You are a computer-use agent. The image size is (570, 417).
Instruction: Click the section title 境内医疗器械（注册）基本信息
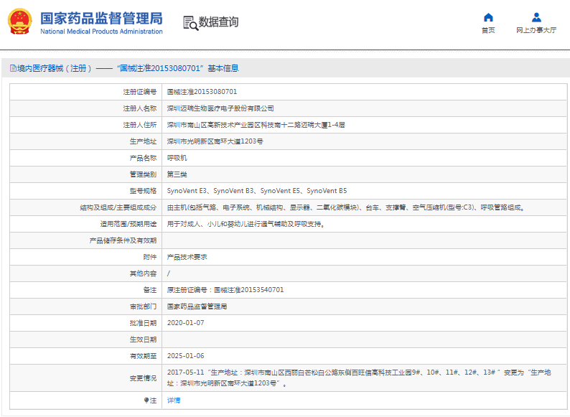(127, 68)
